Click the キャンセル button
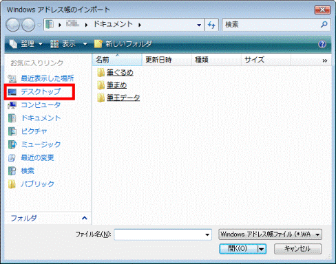The width and height of the screenshot is (336, 264). [x=297, y=249]
